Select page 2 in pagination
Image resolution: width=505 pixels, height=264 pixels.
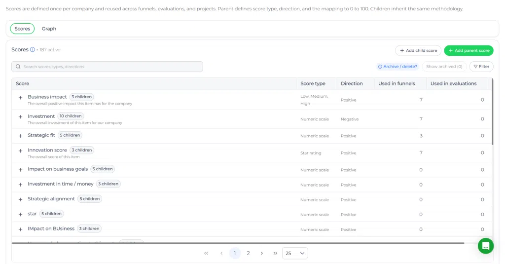(249, 253)
